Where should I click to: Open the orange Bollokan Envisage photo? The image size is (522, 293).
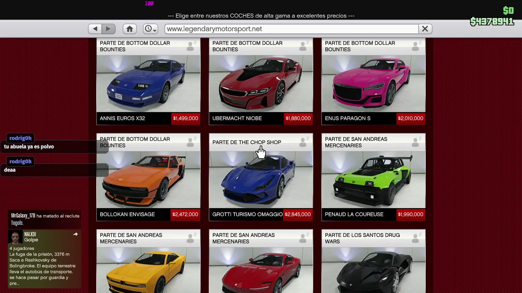click(x=148, y=179)
